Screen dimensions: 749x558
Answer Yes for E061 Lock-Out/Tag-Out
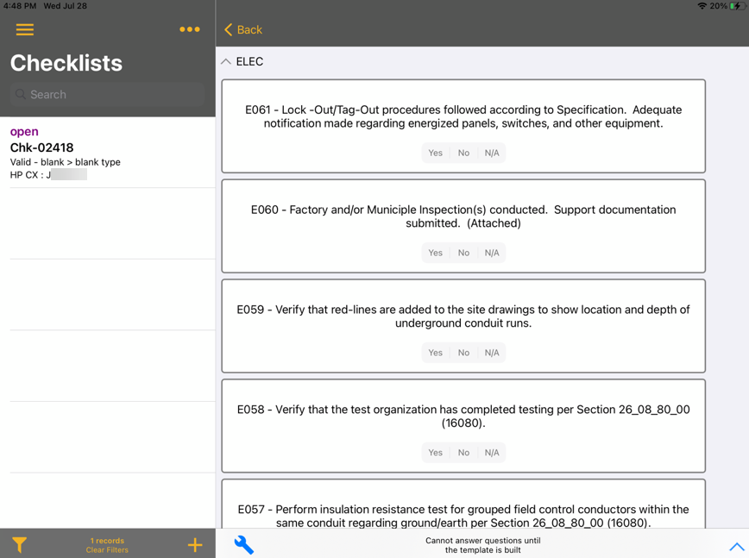[x=435, y=153]
